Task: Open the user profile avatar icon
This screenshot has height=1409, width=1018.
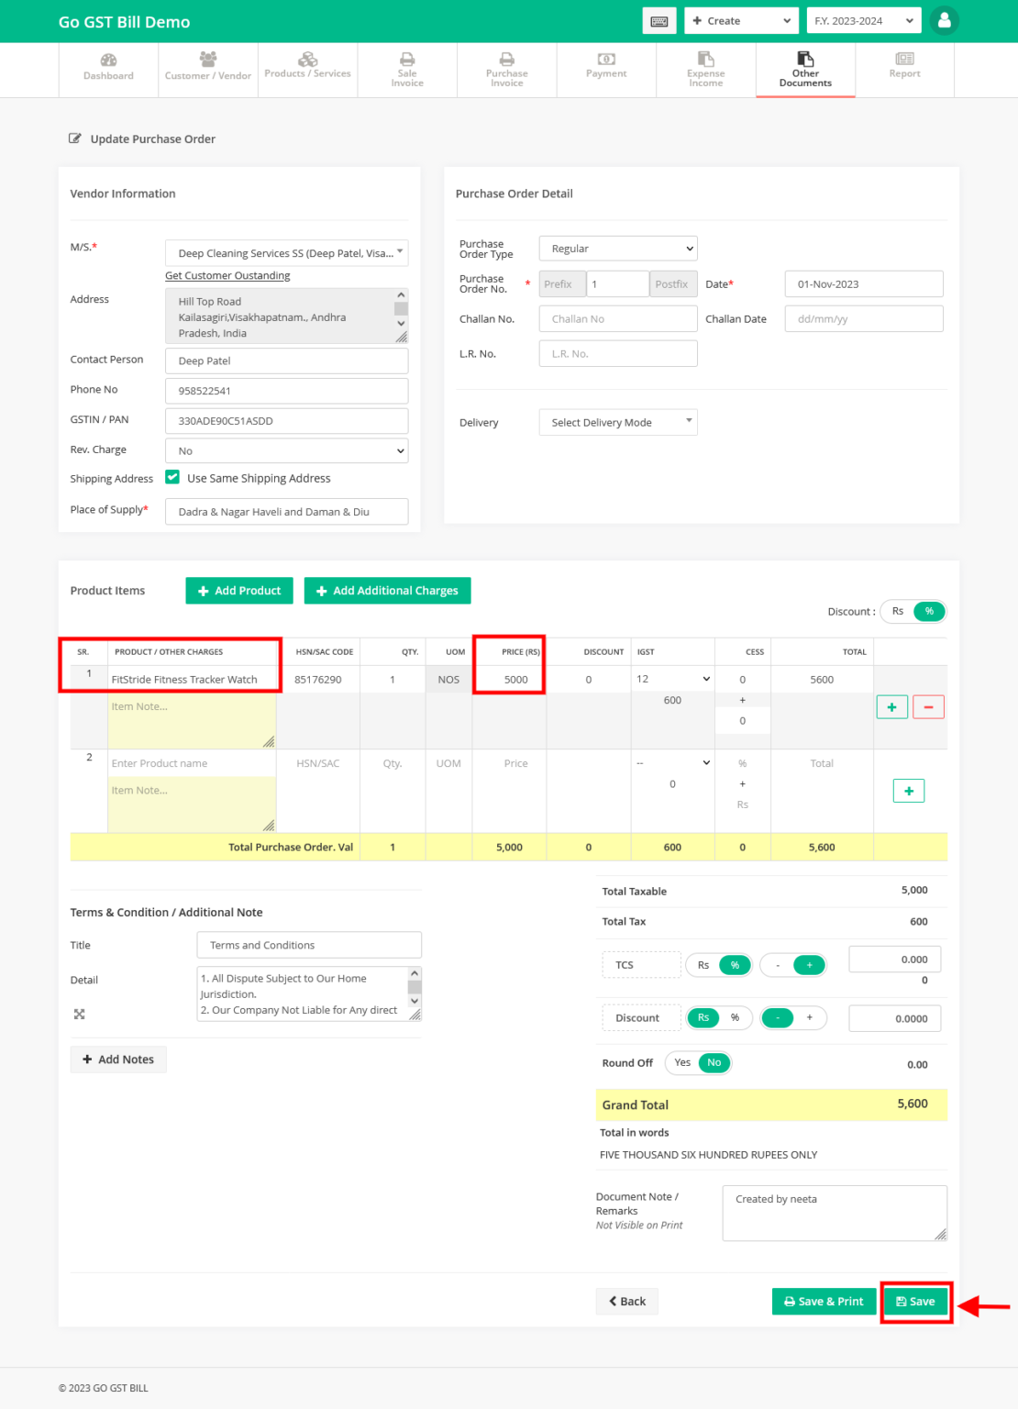Action: click(945, 19)
